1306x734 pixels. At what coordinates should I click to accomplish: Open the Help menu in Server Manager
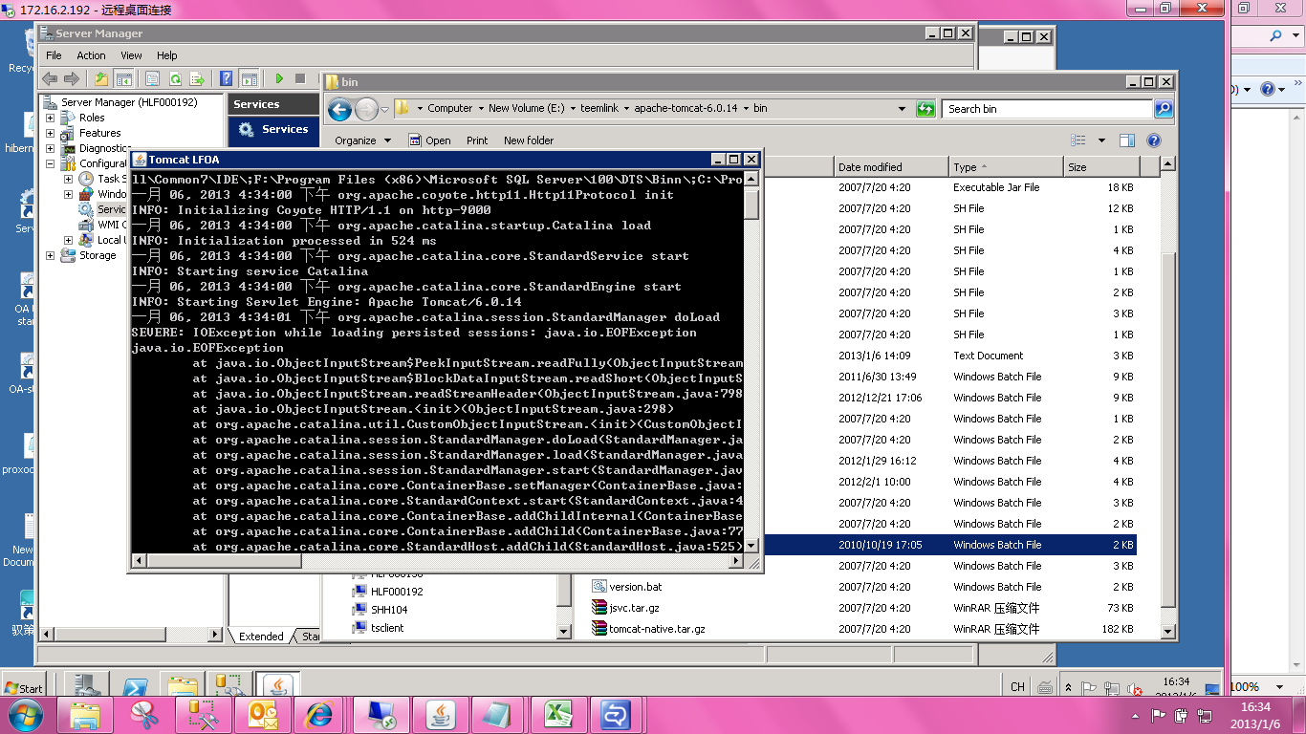pos(167,55)
